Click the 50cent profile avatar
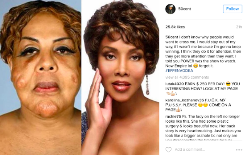The height and width of the screenshot is (155, 247). click(x=170, y=9)
